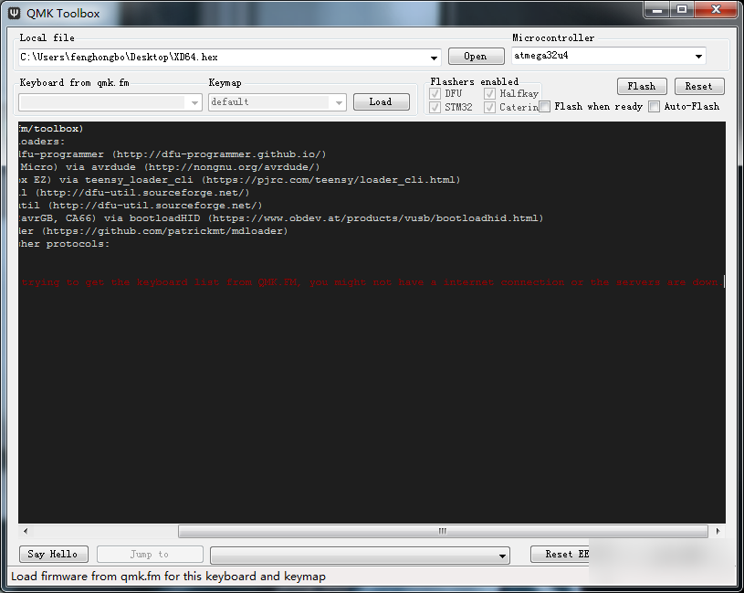Image resolution: width=744 pixels, height=593 pixels.
Task: Click the left arrow of horizontal scrollbar
Action: click(x=26, y=531)
